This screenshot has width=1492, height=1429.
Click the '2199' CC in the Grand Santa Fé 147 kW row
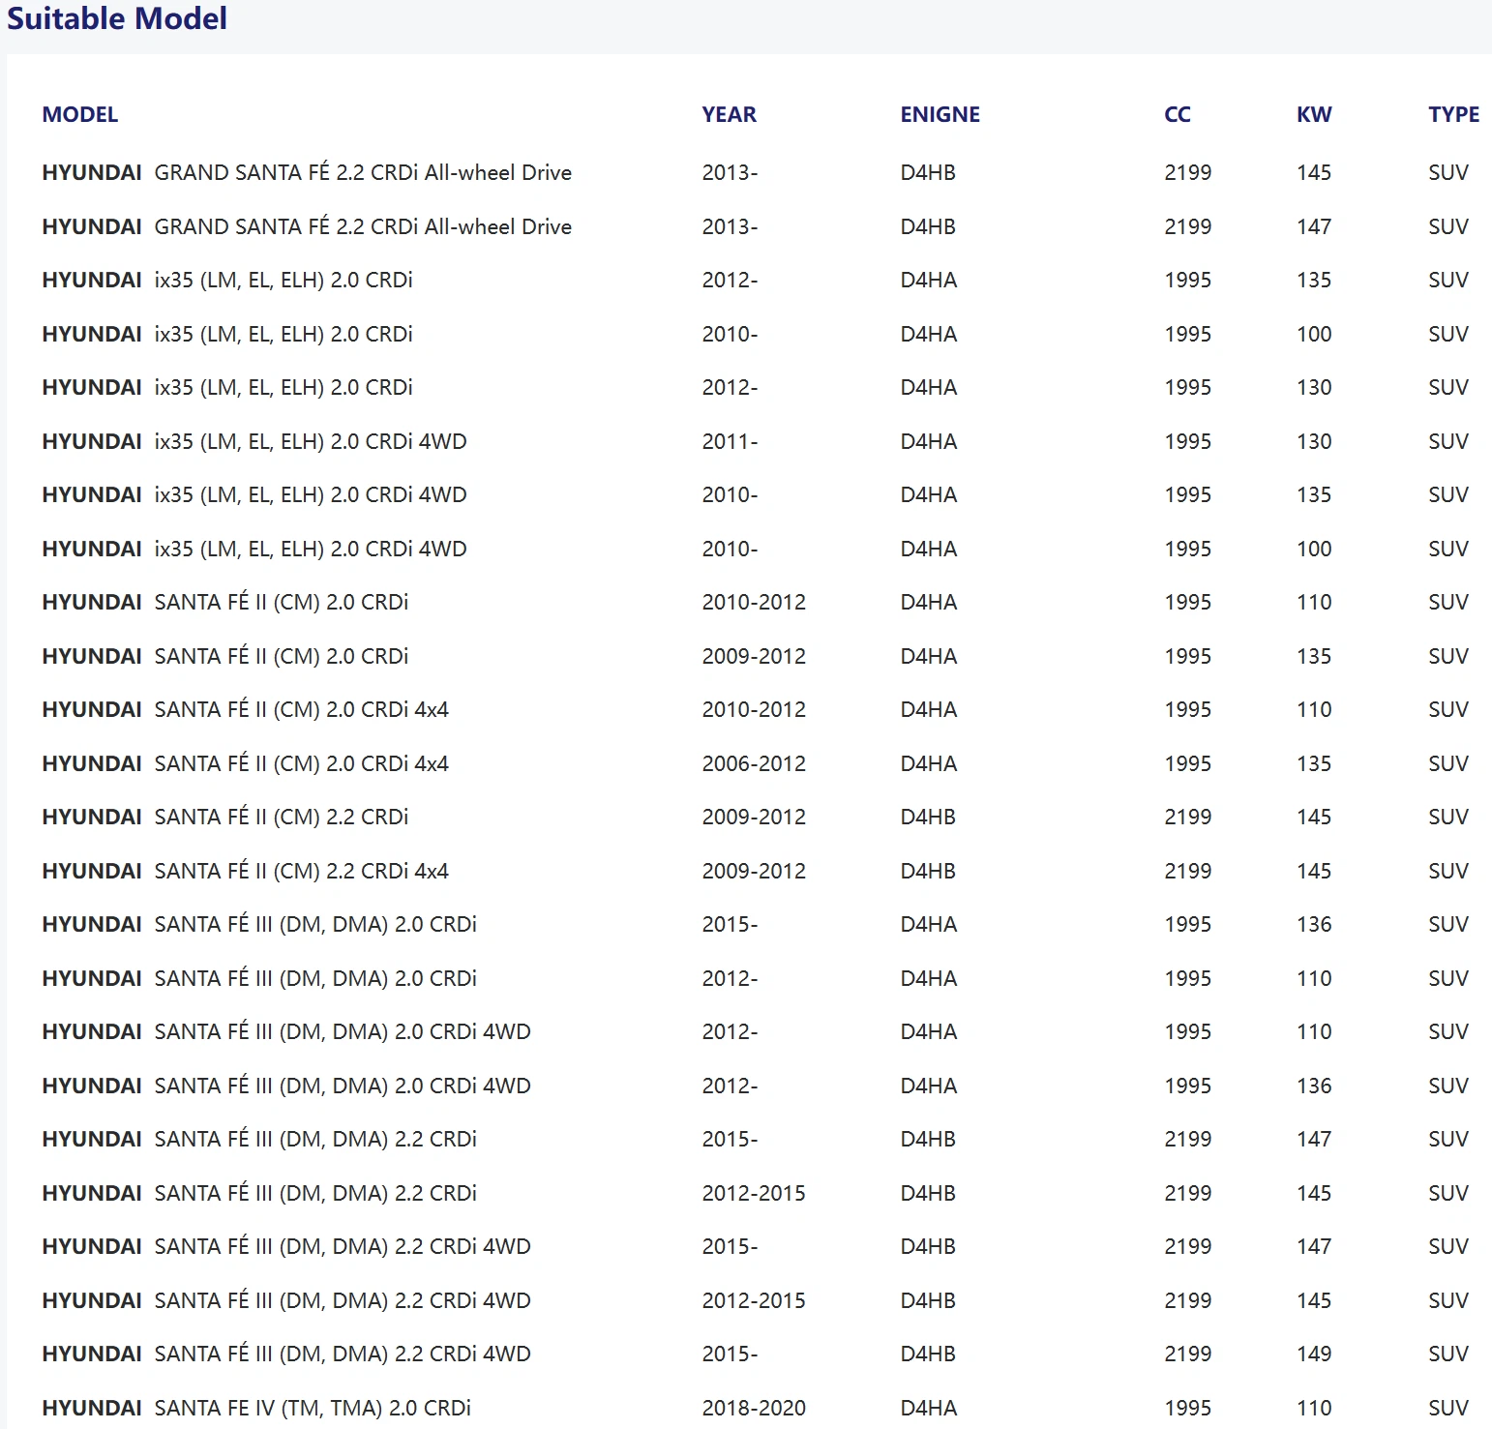(1188, 226)
